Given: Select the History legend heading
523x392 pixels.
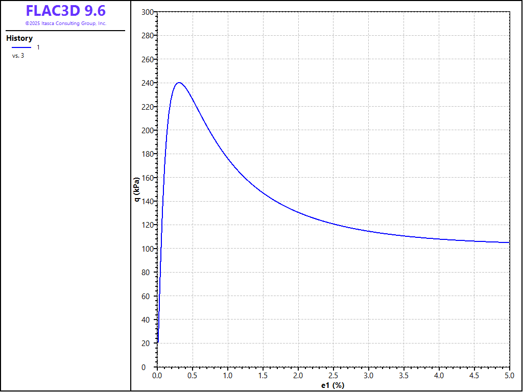Looking at the screenshot, I should point(19,38).
